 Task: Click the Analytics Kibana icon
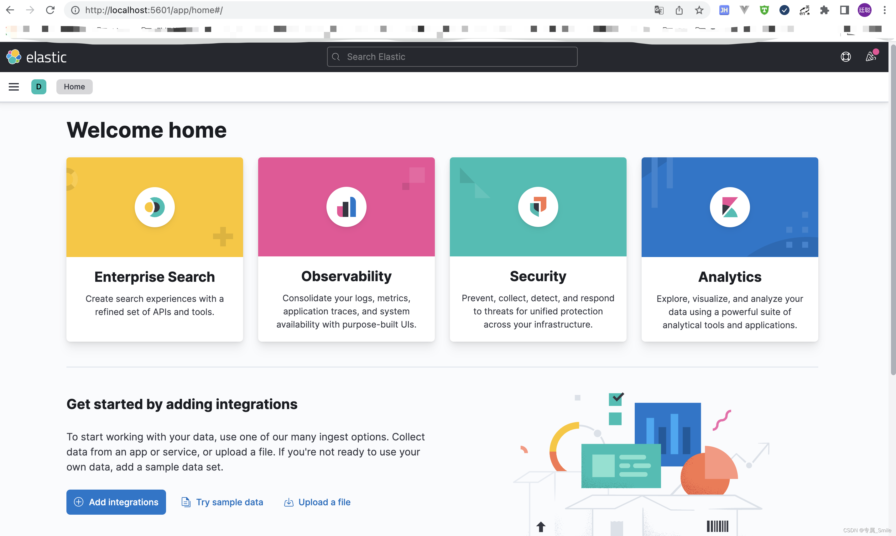click(x=730, y=207)
